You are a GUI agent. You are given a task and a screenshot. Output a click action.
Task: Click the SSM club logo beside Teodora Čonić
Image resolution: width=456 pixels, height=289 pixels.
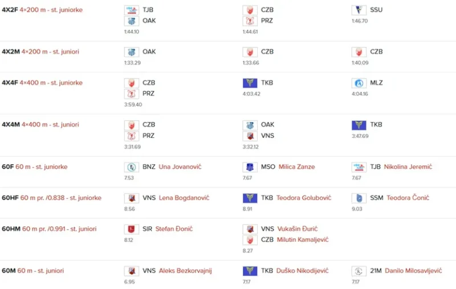coord(359,198)
